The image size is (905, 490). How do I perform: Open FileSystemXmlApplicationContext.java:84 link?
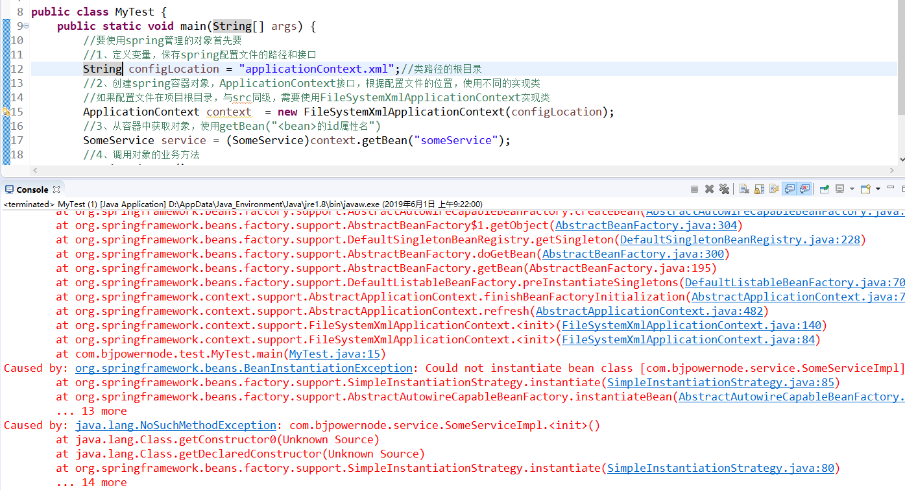(688, 339)
